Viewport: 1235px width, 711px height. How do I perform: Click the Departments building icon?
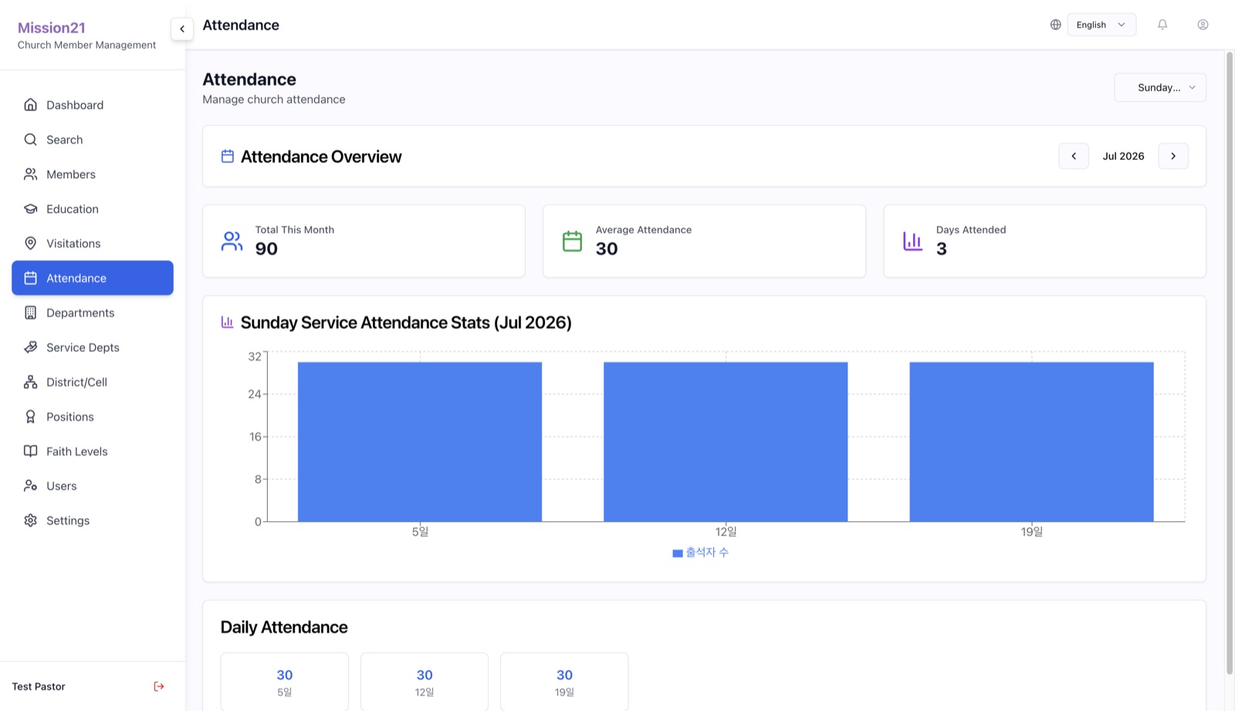30,313
